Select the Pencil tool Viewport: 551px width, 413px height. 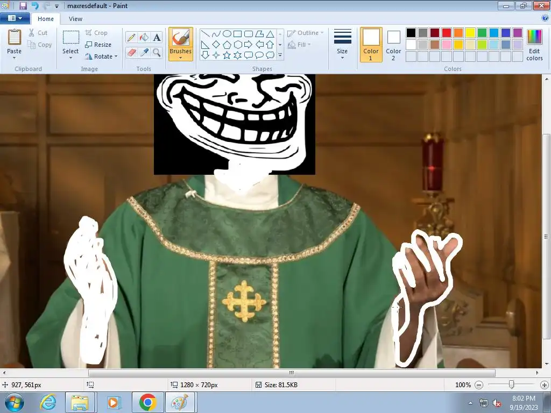coord(131,37)
